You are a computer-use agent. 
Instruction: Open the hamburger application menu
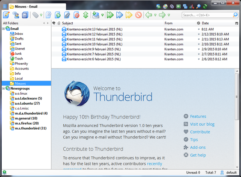tap(5, 7)
